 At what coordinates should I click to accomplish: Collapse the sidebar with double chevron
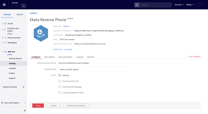coord(25,111)
